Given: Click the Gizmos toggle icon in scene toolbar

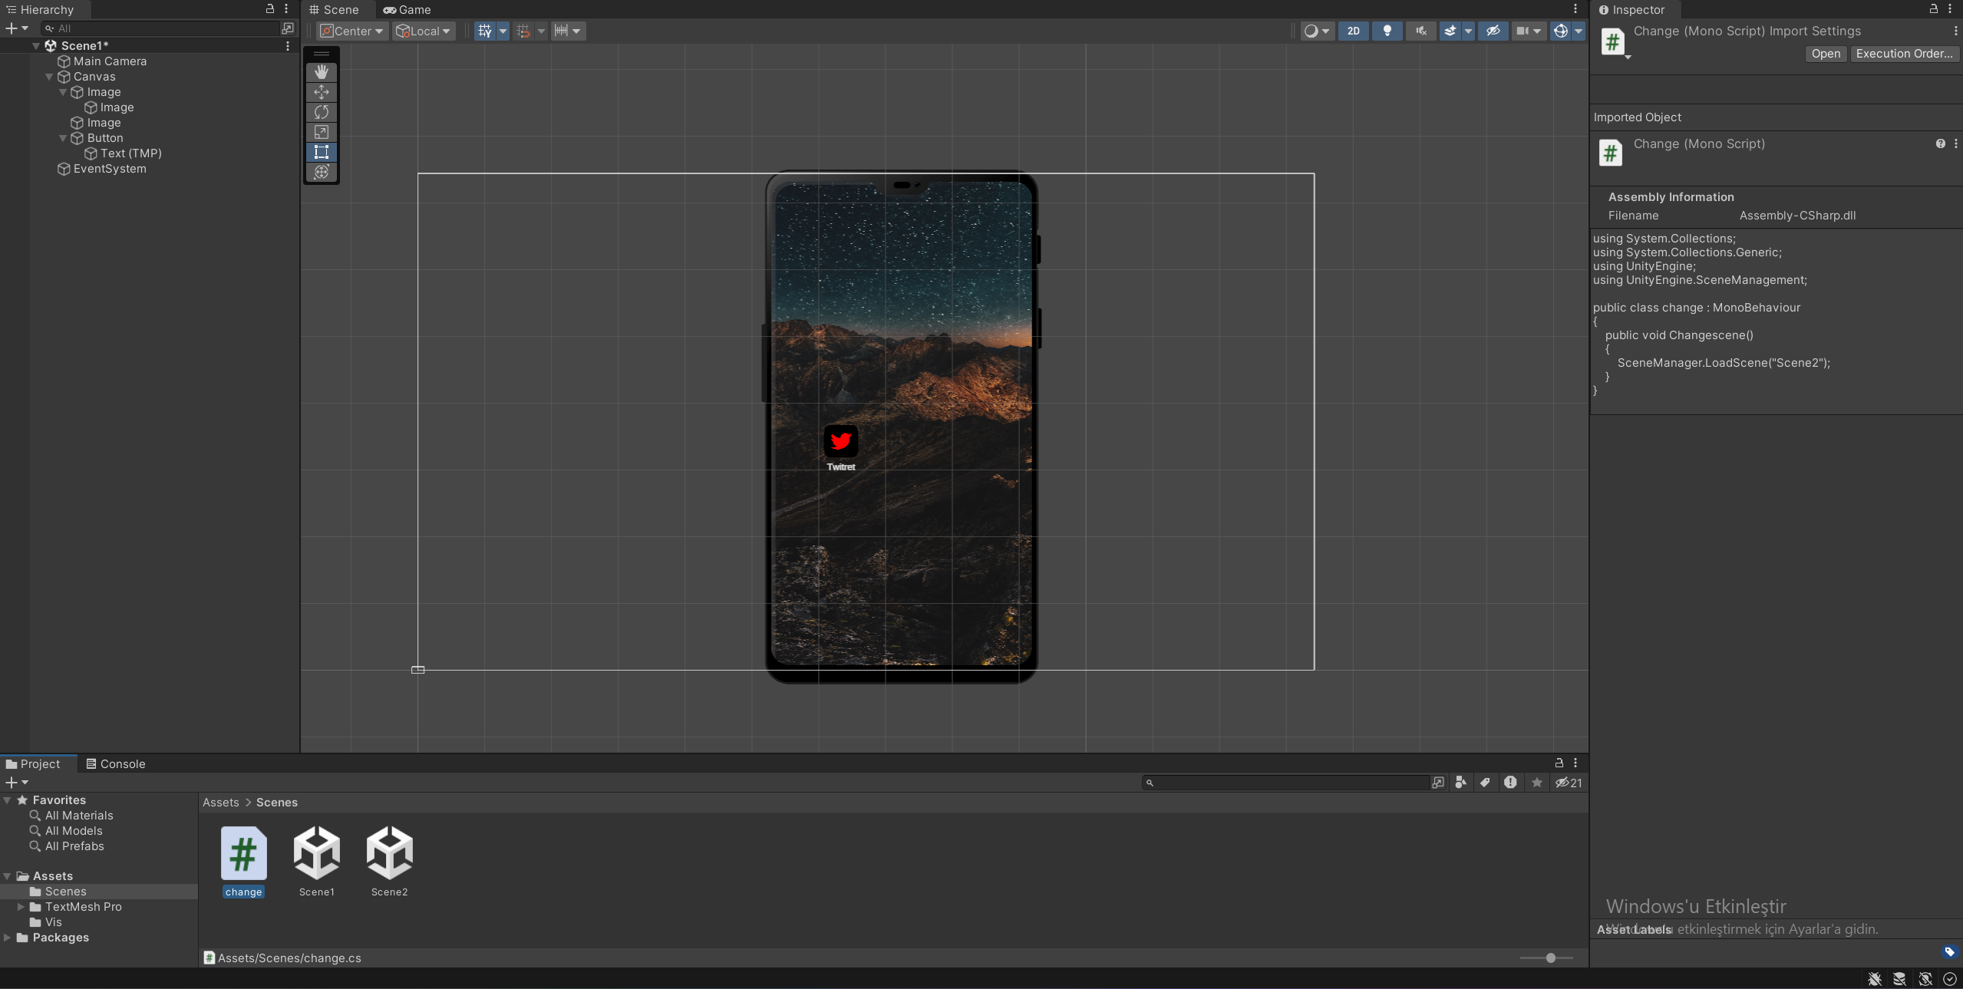Looking at the screenshot, I should tap(1560, 31).
